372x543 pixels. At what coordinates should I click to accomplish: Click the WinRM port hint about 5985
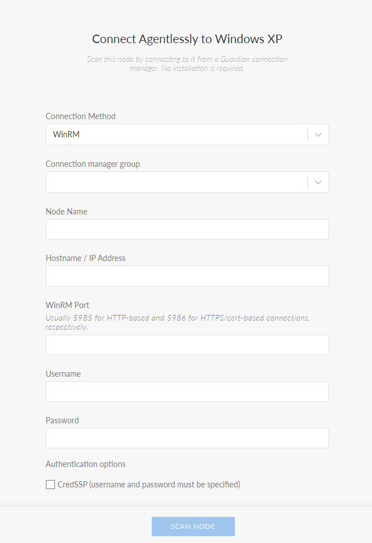pos(178,322)
